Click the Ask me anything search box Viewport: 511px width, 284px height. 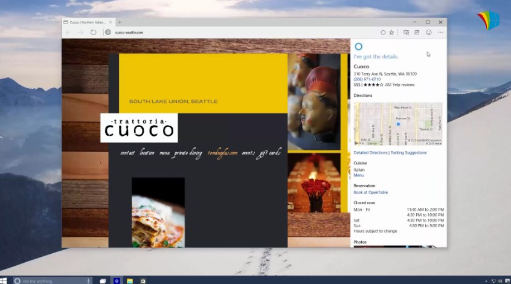click(52, 281)
